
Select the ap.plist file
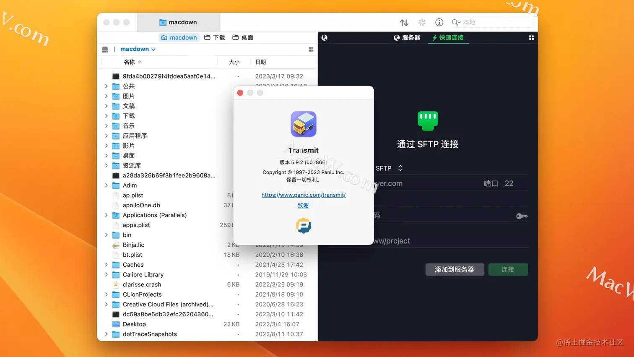[x=133, y=195]
